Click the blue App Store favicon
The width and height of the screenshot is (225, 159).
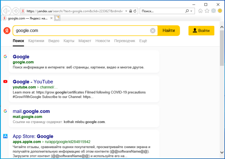5,136
